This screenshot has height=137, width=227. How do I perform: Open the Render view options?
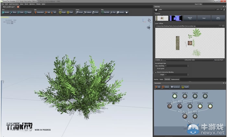6,12
